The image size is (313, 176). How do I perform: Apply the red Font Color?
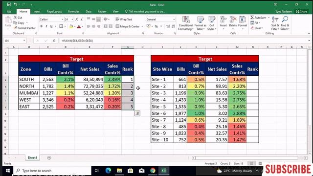point(79,26)
